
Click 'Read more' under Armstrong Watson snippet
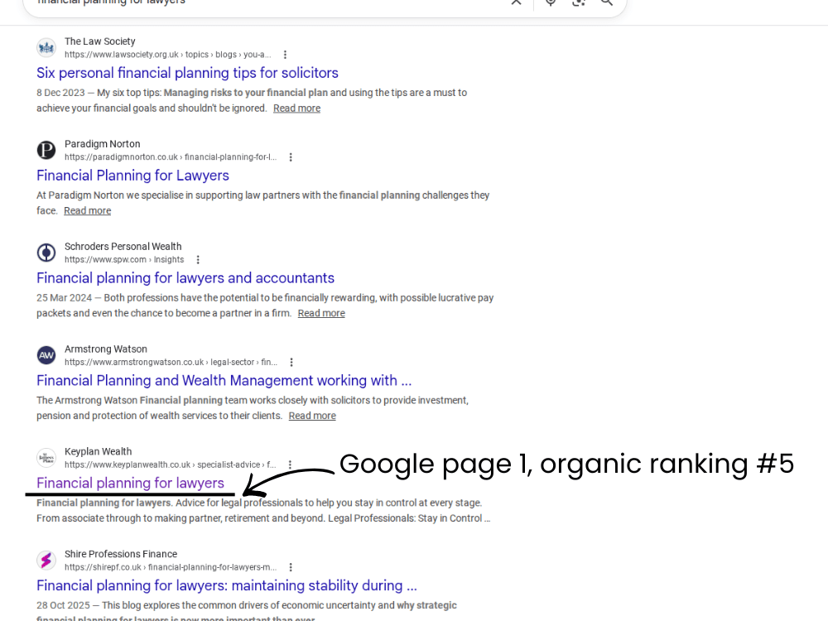click(x=312, y=416)
